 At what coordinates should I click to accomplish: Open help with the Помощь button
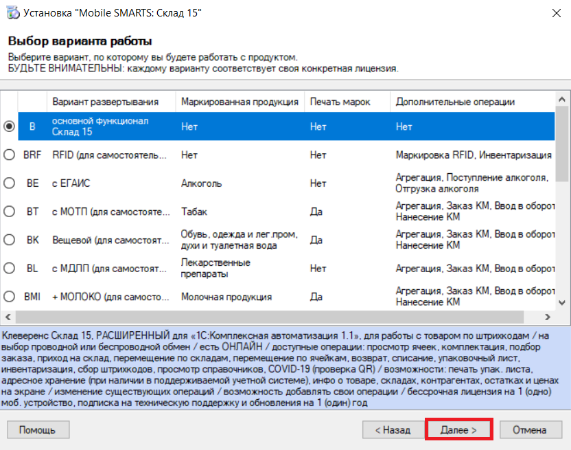38,430
